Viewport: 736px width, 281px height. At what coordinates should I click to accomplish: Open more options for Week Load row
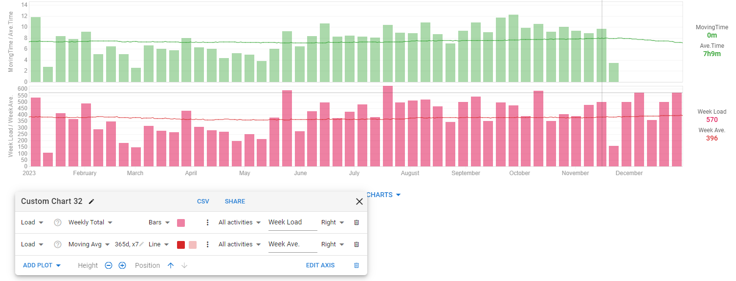[207, 222]
